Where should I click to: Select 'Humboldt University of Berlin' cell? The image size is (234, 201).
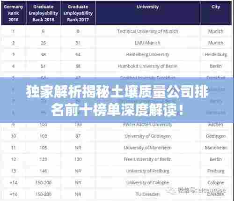147,66
